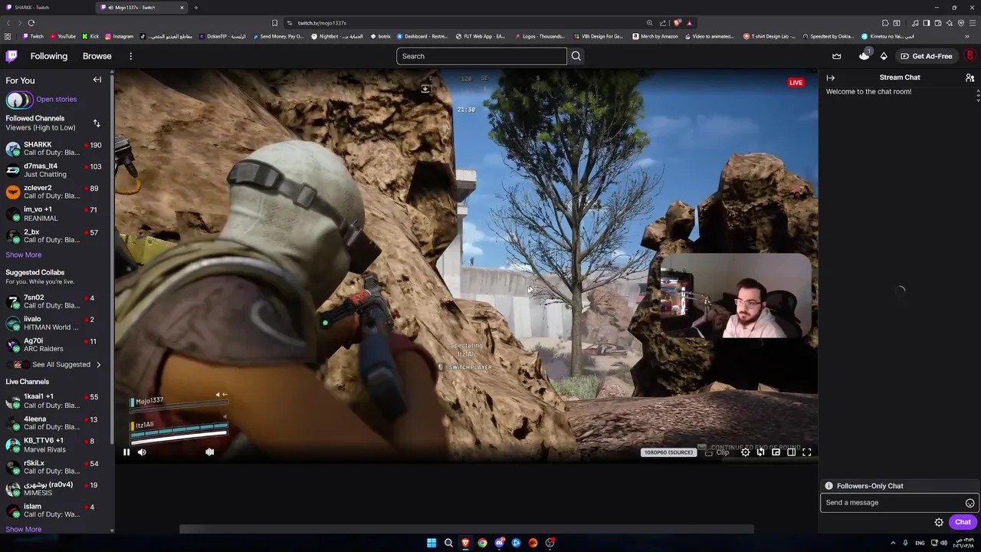The width and height of the screenshot is (981, 552).
Task: Click the Twitch search input field
Action: click(481, 56)
